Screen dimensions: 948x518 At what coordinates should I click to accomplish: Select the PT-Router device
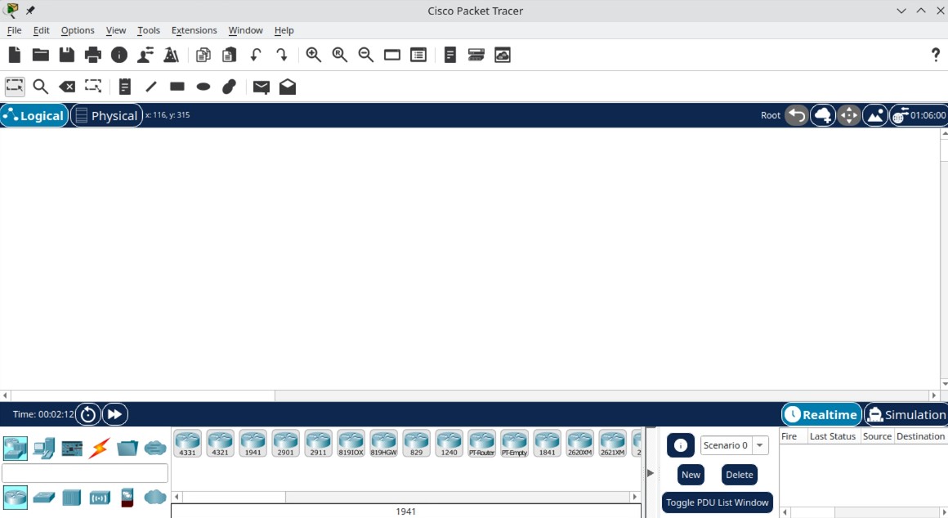[481, 444]
